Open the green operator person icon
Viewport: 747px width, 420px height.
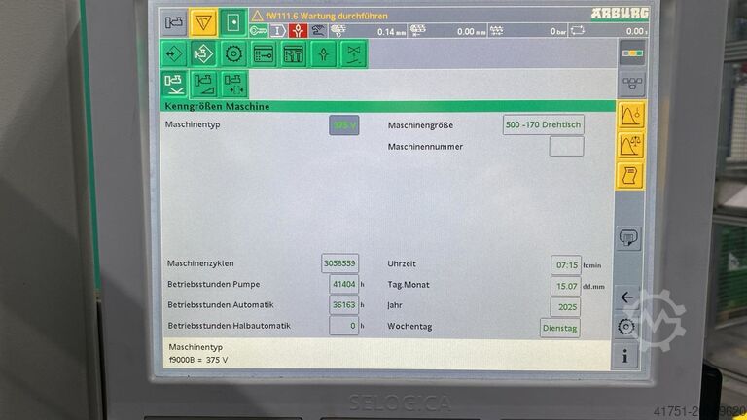pos(324,53)
